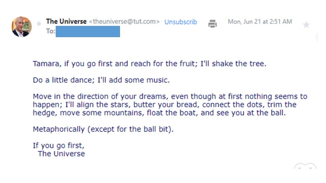Open the sender's profile photo
This screenshot has height=183, width=326.
(22, 27)
